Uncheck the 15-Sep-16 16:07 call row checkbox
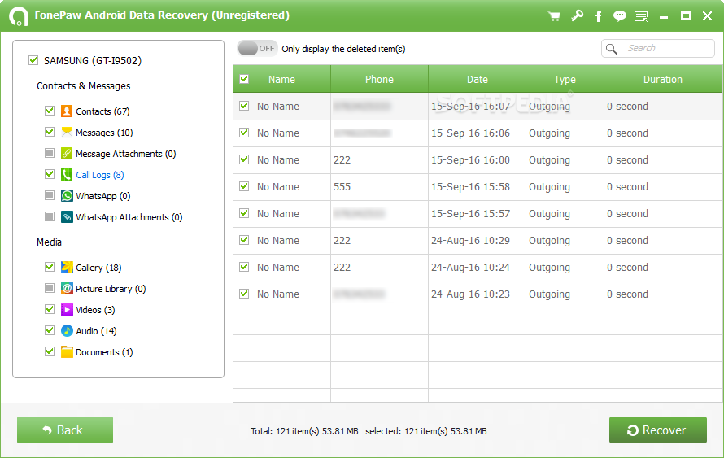 (244, 106)
